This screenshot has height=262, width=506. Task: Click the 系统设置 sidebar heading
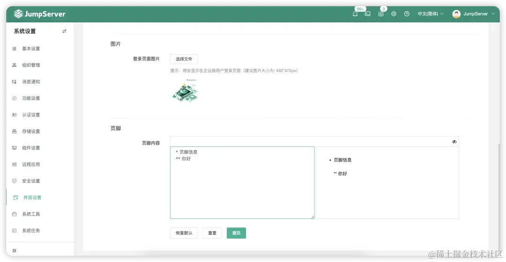click(x=25, y=31)
